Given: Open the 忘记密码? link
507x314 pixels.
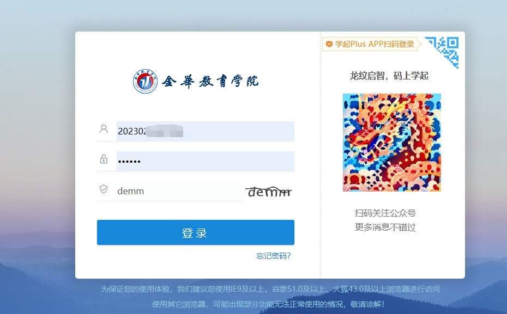Looking at the screenshot, I should [x=274, y=256].
